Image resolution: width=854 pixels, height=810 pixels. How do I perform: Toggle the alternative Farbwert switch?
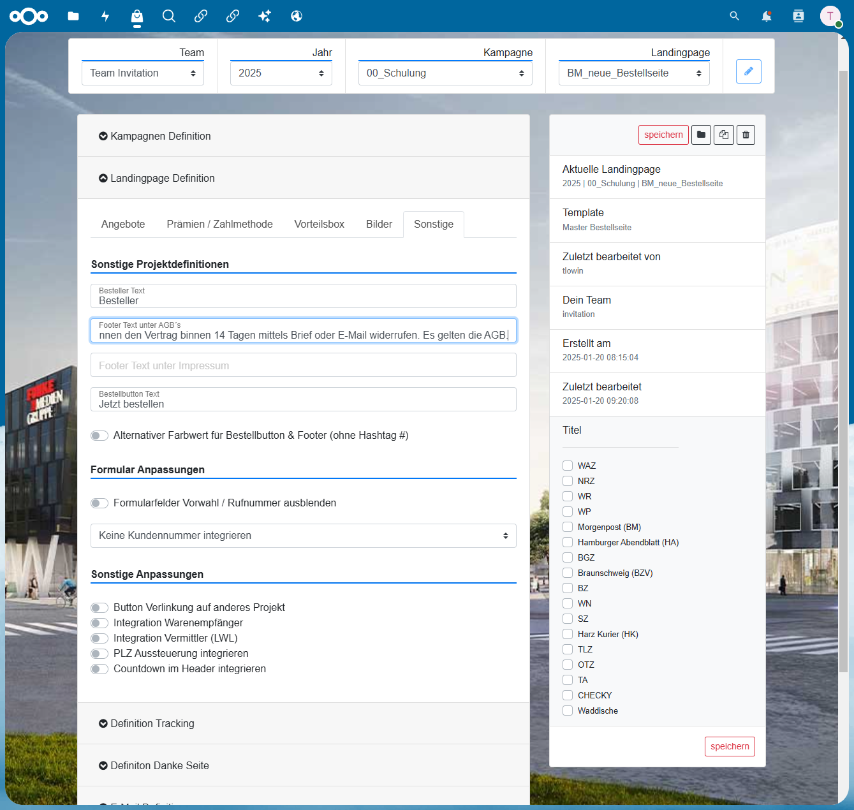tap(99, 436)
